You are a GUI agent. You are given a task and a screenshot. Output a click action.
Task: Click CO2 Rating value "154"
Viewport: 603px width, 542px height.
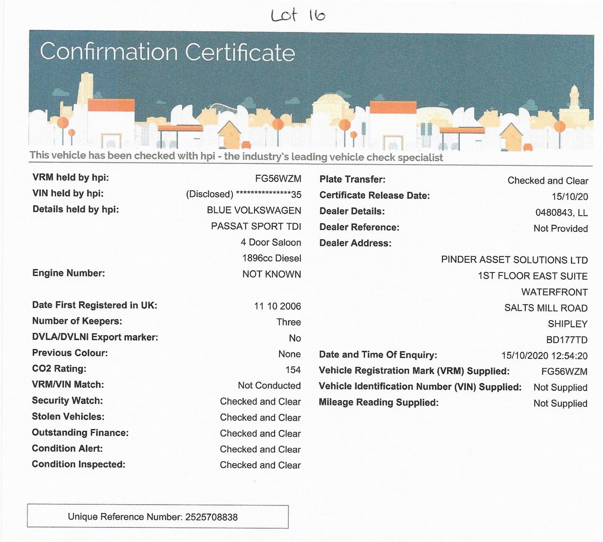tap(293, 370)
